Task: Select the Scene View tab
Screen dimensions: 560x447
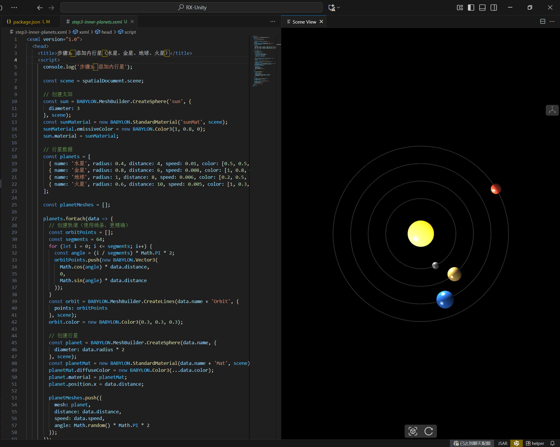Action: click(x=304, y=21)
